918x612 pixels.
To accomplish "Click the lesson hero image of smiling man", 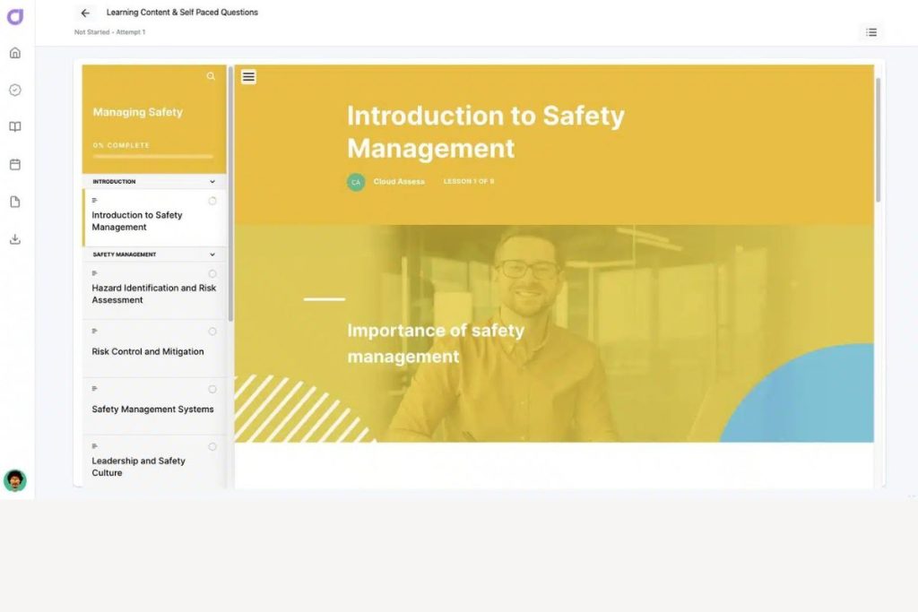I will coord(554,333).
